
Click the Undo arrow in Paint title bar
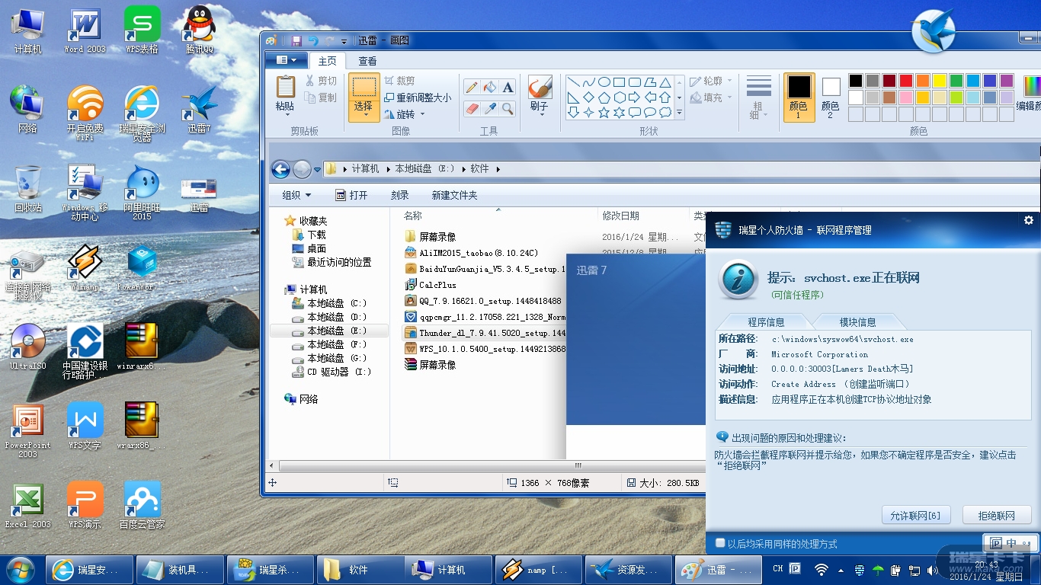[313, 41]
